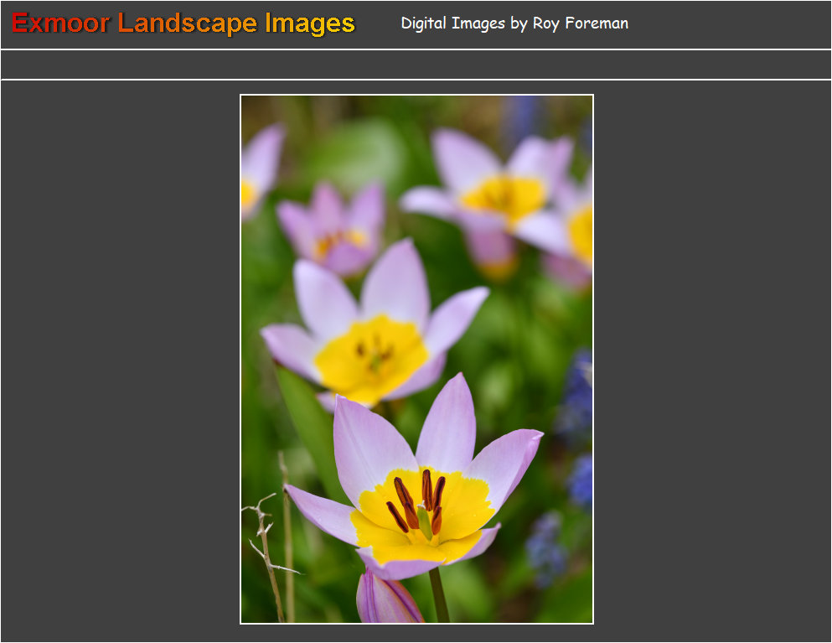The image size is (832, 643).
Task: Click the dark red stamens of front tulip
Action: coord(416,503)
